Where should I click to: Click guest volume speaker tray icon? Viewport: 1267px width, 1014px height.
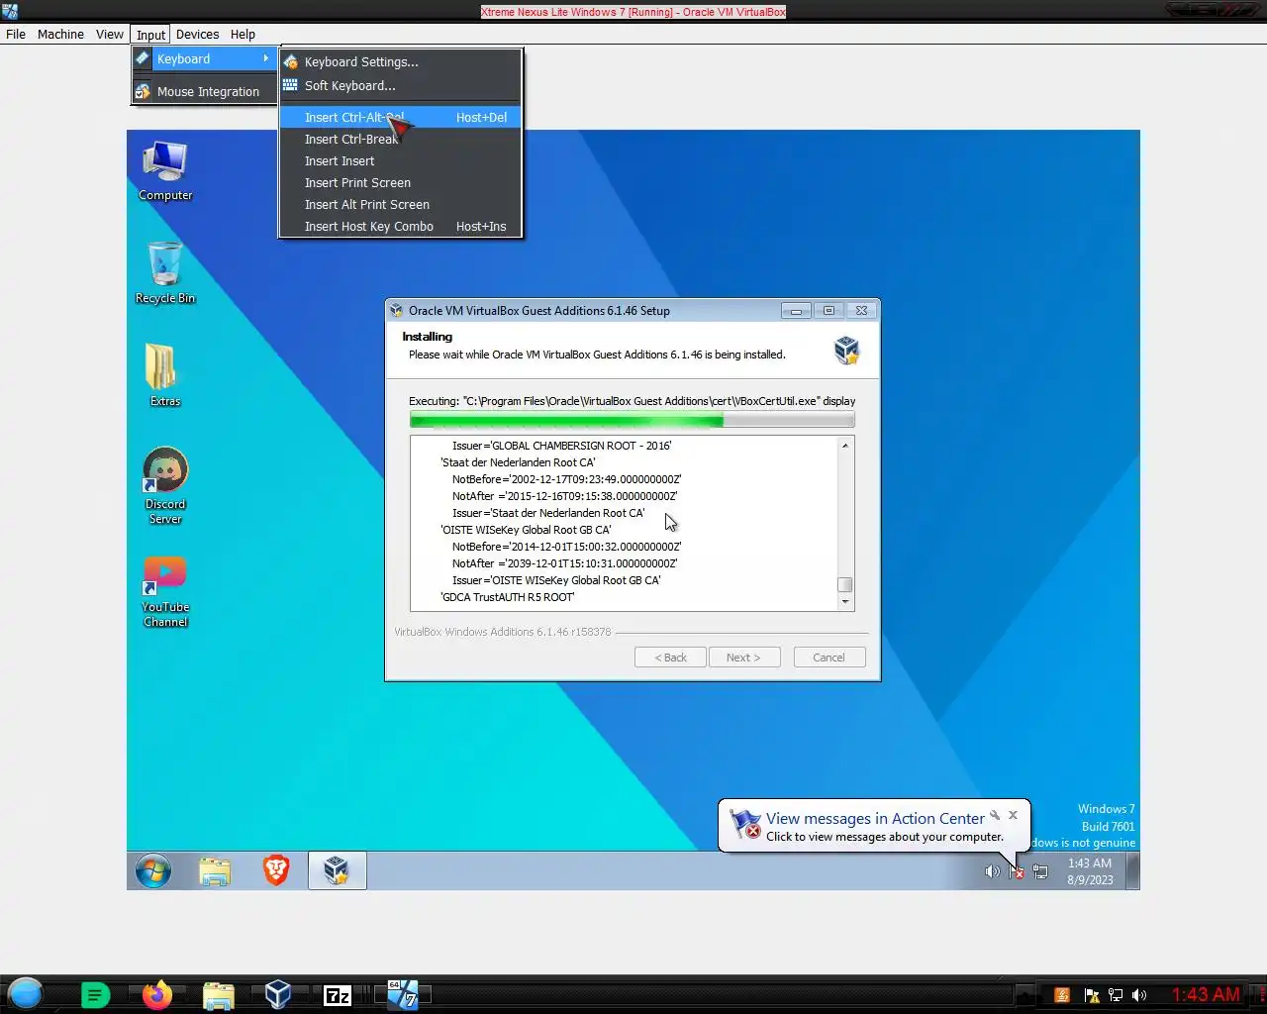click(x=991, y=871)
